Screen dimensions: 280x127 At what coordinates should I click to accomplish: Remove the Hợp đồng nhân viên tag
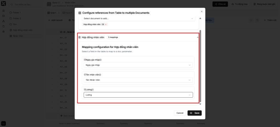point(106,24)
